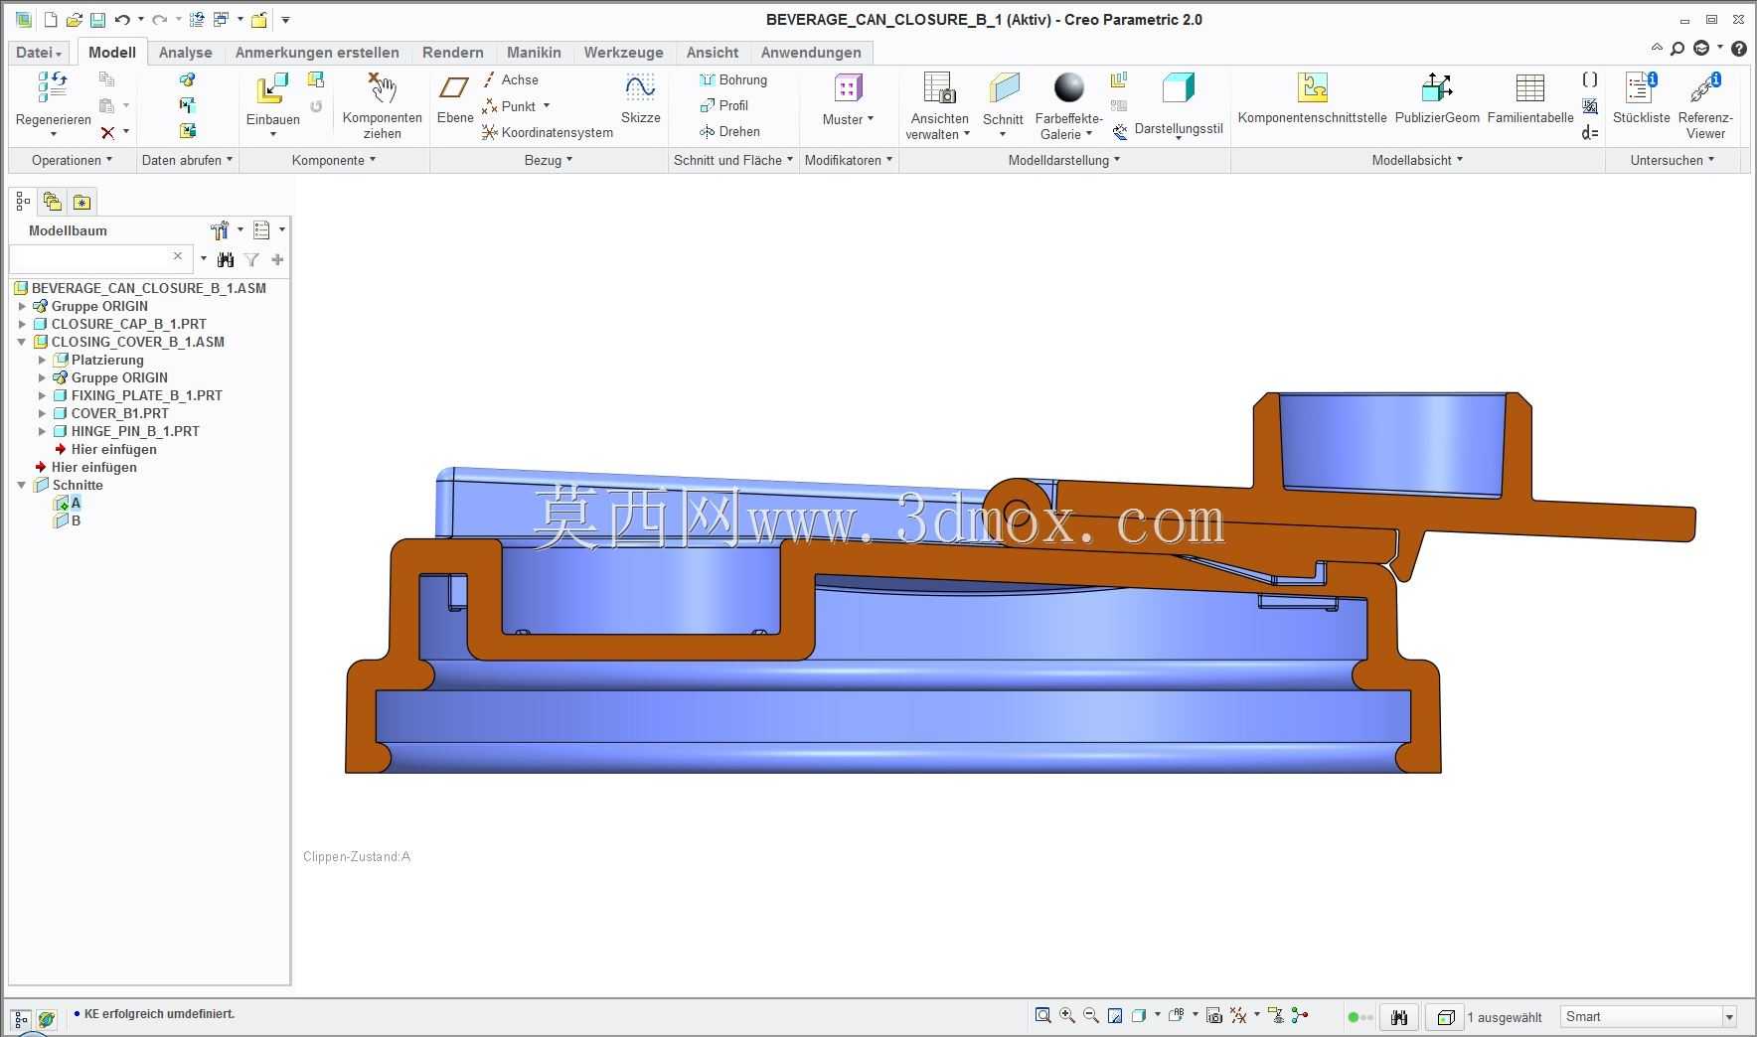Open the Farbeffekte-Galerie sphere icon
The height and width of the screenshot is (1037, 1757).
coord(1069,87)
